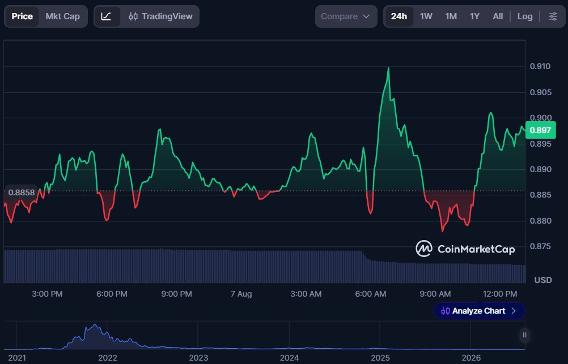The image size is (568, 364).
Task: Click 2025 label in range navigator
Action: (x=380, y=358)
